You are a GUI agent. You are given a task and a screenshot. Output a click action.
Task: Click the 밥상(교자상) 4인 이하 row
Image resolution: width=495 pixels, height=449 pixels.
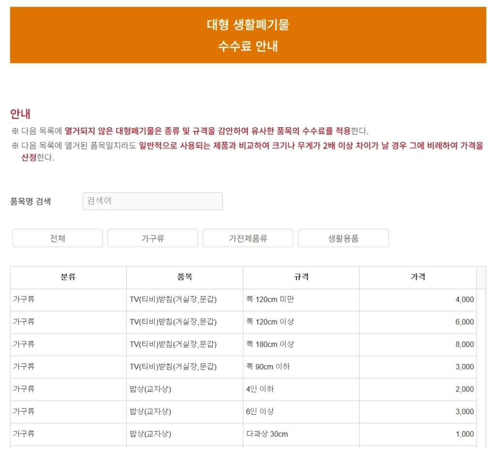[242, 389]
